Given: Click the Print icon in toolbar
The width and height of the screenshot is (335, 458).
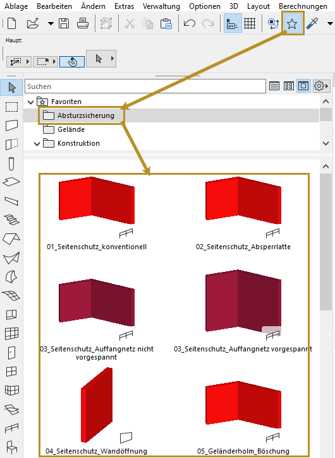Looking at the screenshot, I should pyautogui.click(x=83, y=23).
